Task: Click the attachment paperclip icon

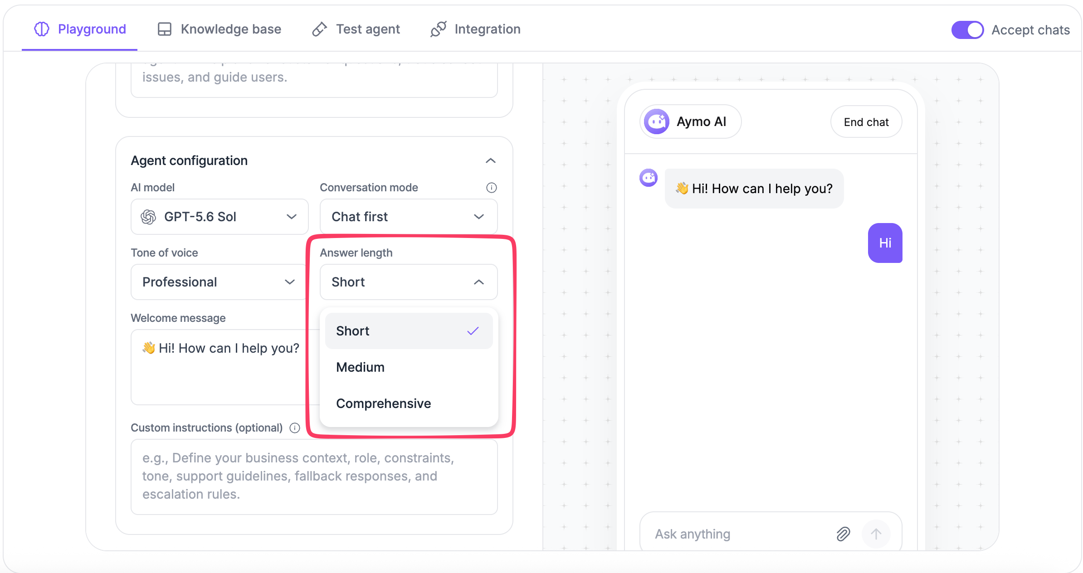Action: [843, 534]
